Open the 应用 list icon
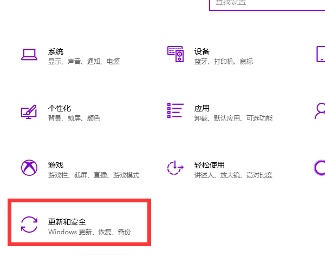The width and height of the screenshot is (325, 257). tap(175, 110)
